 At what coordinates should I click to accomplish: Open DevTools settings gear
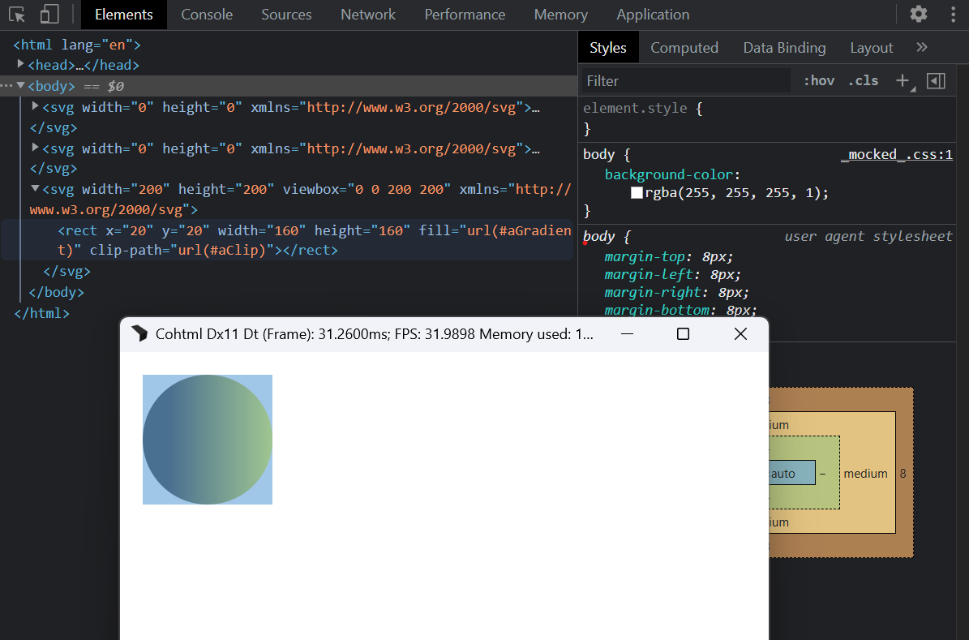tap(918, 15)
